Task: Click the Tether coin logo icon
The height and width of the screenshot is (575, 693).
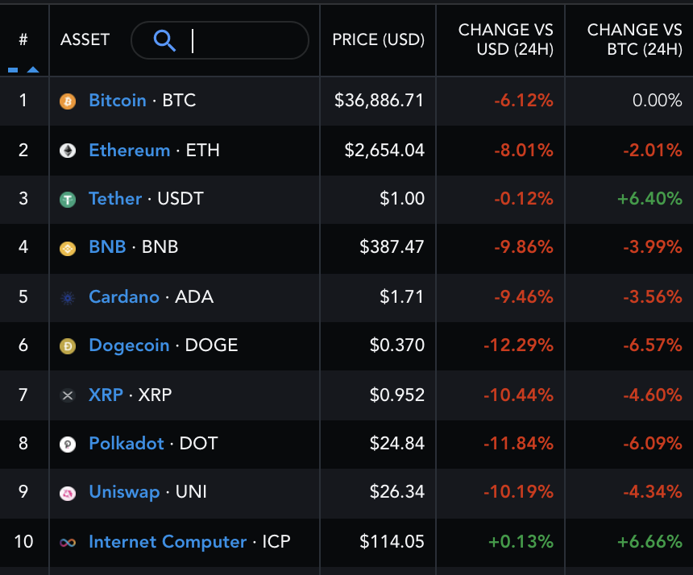Action: (x=68, y=199)
